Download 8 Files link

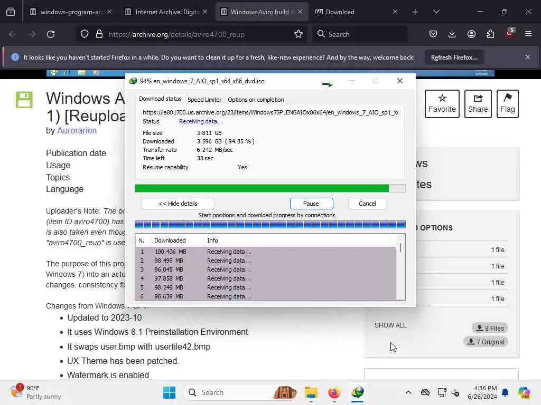point(490,328)
